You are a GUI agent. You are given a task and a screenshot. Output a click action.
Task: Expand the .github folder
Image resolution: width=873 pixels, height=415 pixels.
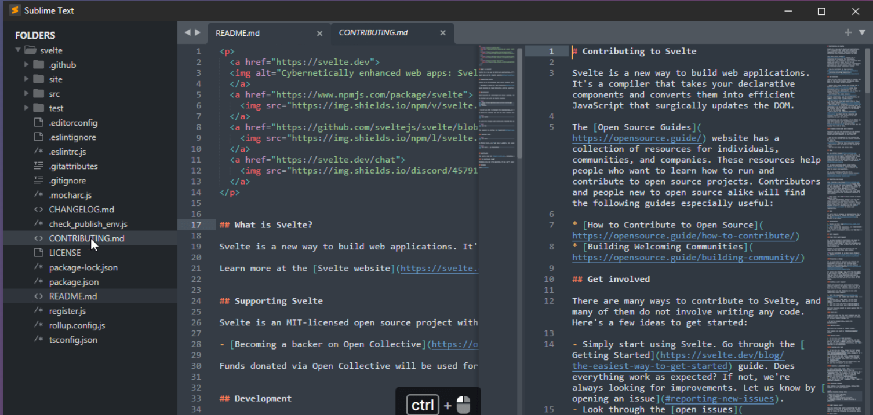[27, 65]
